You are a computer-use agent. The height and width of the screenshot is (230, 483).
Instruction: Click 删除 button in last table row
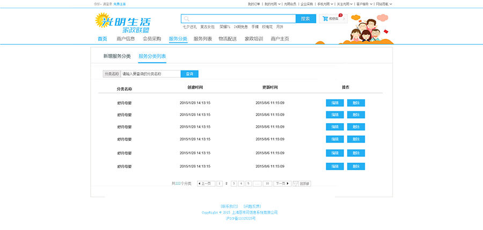click(356, 167)
